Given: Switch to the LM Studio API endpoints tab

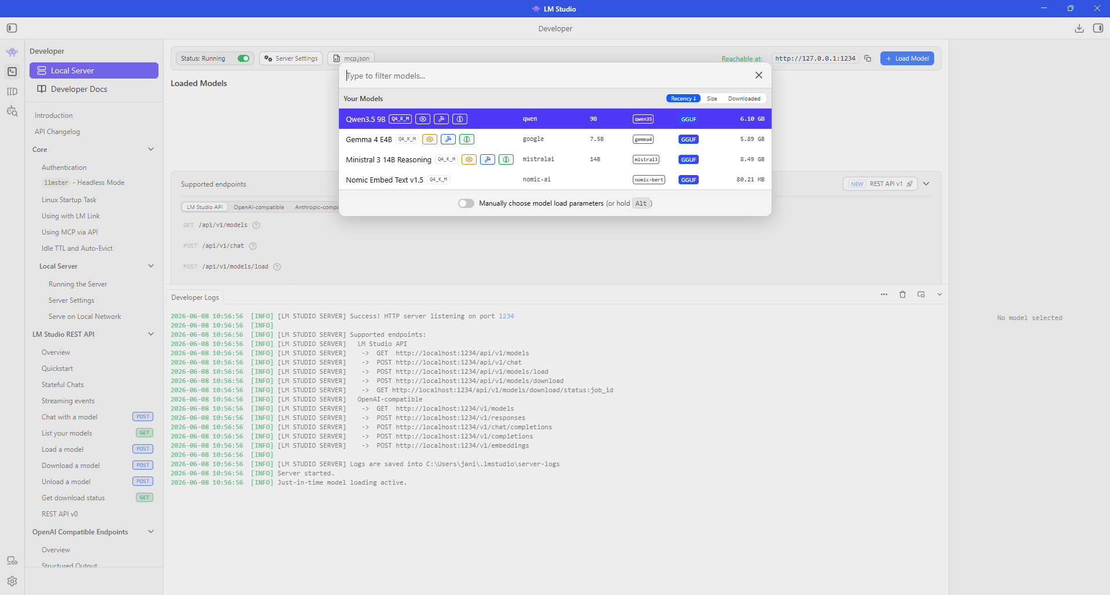Looking at the screenshot, I should pos(205,207).
